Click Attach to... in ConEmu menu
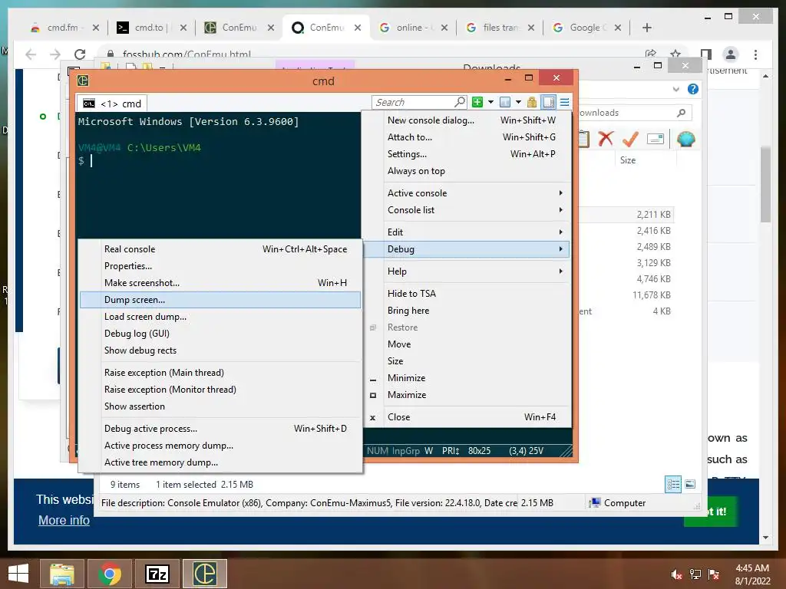Viewport: 786px width, 589px height. (467, 137)
